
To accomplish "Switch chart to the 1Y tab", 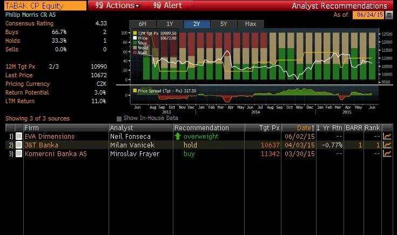I will (x=170, y=24).
